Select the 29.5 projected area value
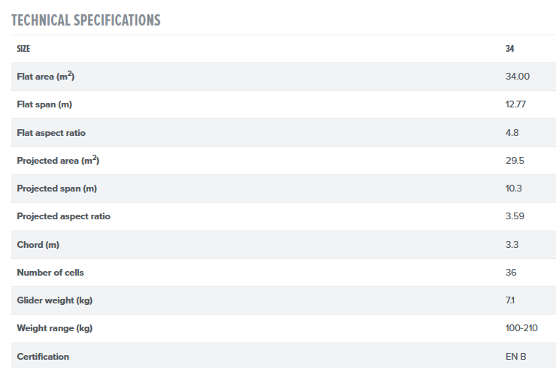The height and width of the screenshot is (368, 556). (x=514, y=161)
